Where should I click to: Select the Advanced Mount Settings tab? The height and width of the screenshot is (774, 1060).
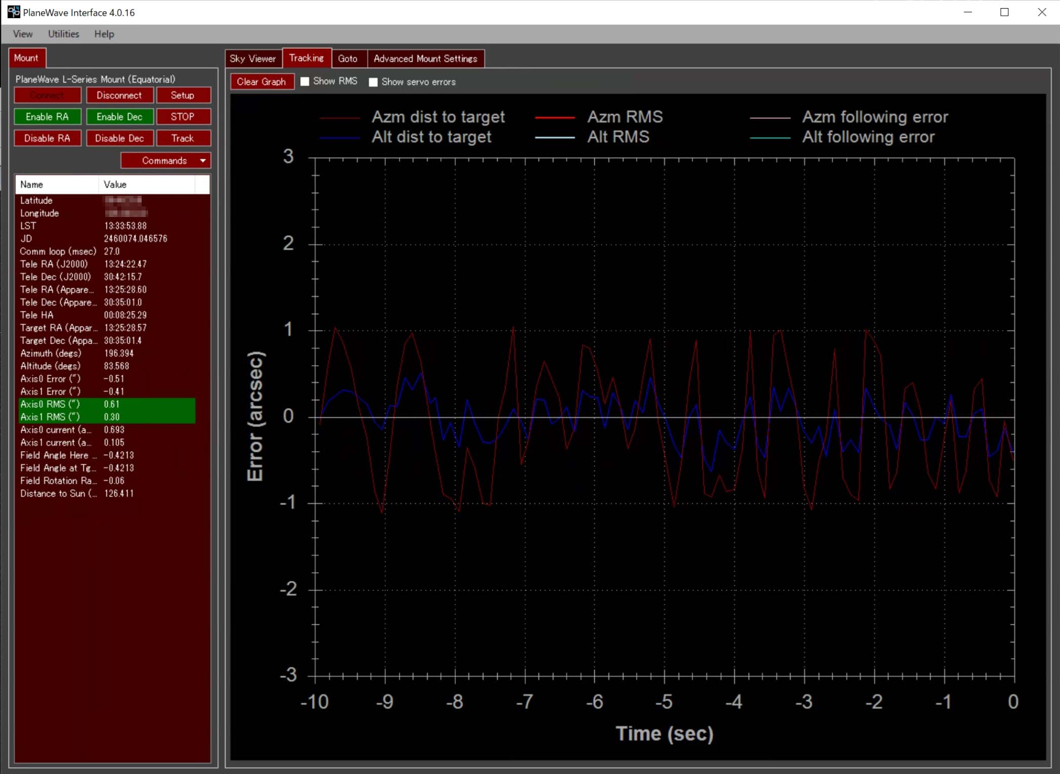point(426,58)
